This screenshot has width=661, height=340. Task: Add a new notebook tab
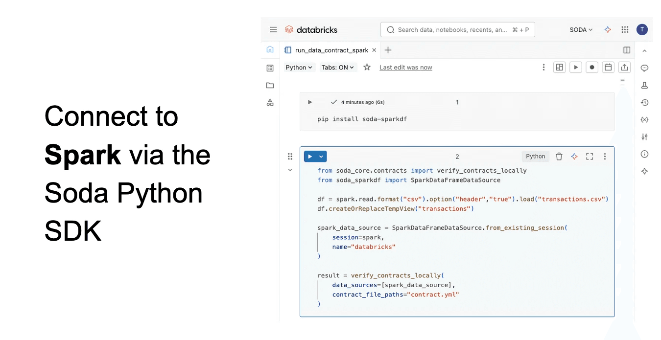(x=388, y=50)
